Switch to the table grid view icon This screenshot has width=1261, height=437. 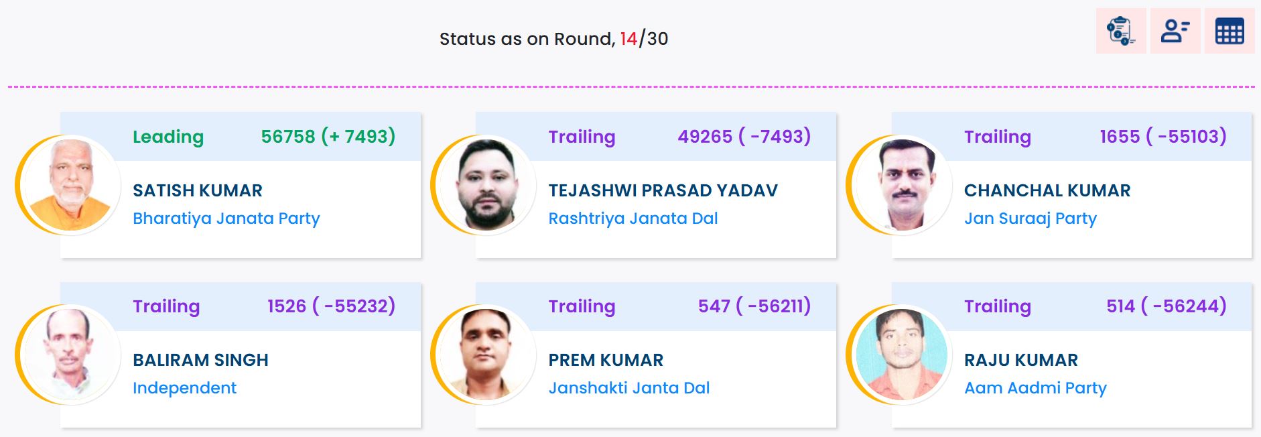point(1229,32)
